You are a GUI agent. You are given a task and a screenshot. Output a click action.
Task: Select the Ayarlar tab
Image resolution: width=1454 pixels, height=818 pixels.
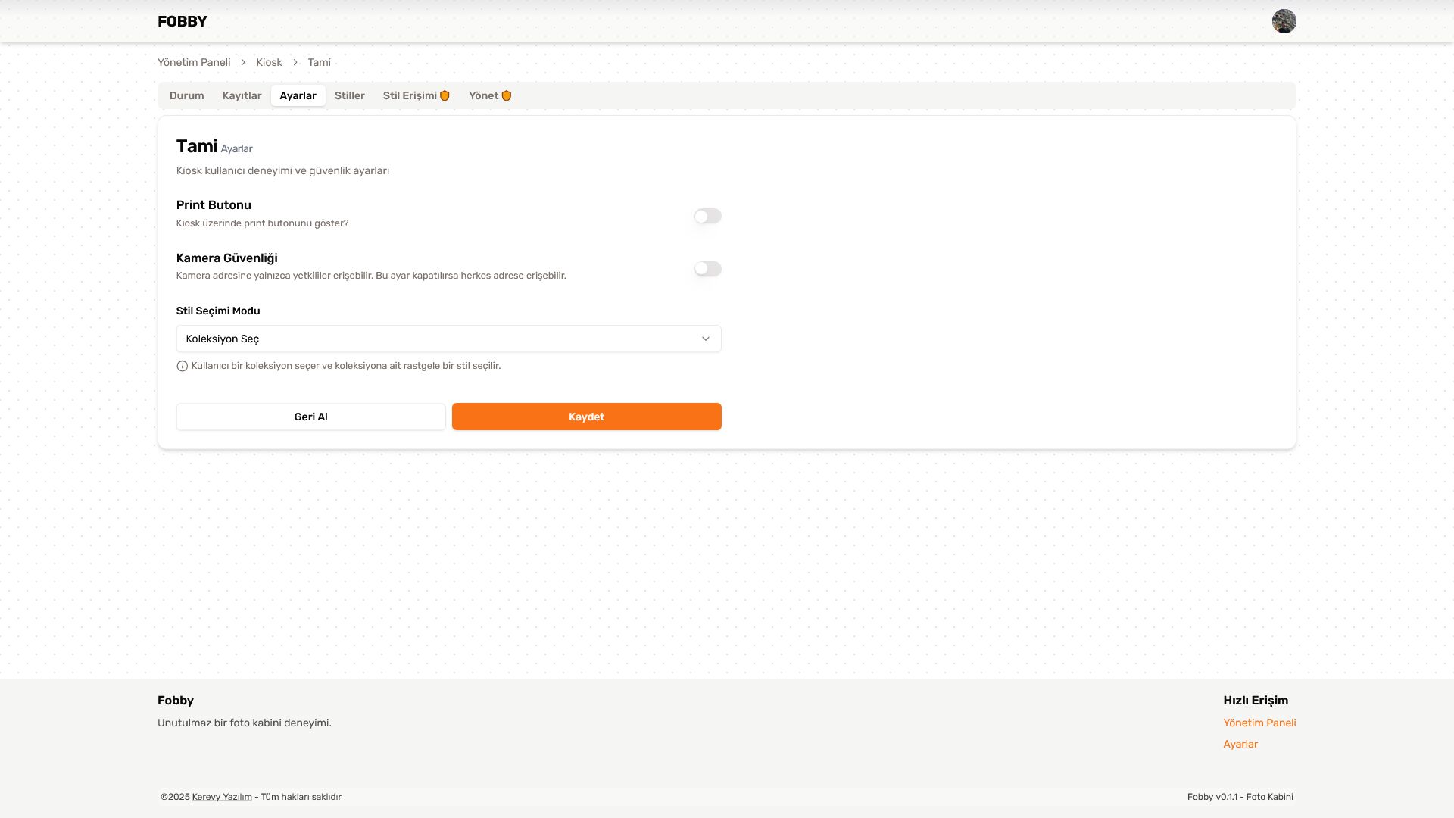pos(298,96)
